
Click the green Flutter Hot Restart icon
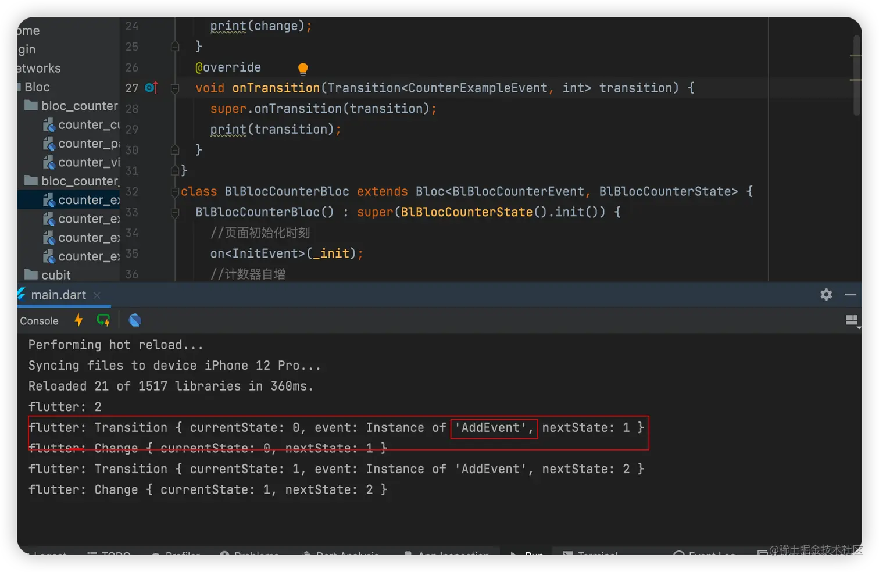pos(103,320)
